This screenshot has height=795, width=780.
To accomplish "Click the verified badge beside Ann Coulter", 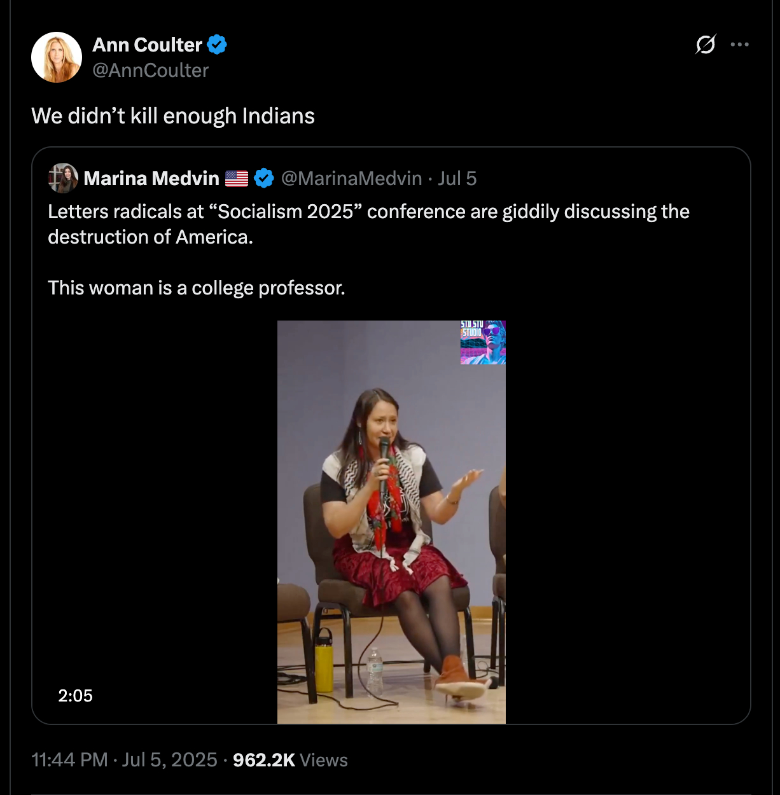I will (217, 45).
